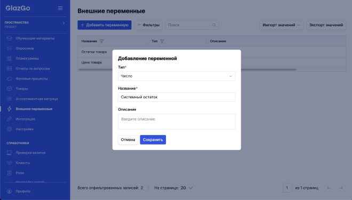Click the Профиль user icon
352x200 pixels.
click(x=9, y=191)
